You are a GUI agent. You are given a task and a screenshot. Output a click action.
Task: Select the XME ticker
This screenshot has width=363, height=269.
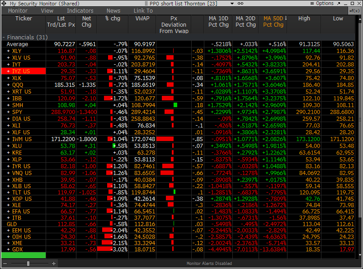click(x=17, y=243)
